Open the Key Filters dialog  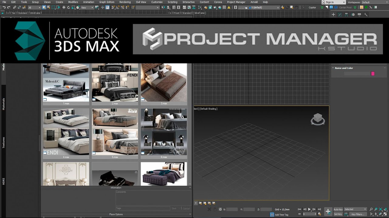(358, 214)
